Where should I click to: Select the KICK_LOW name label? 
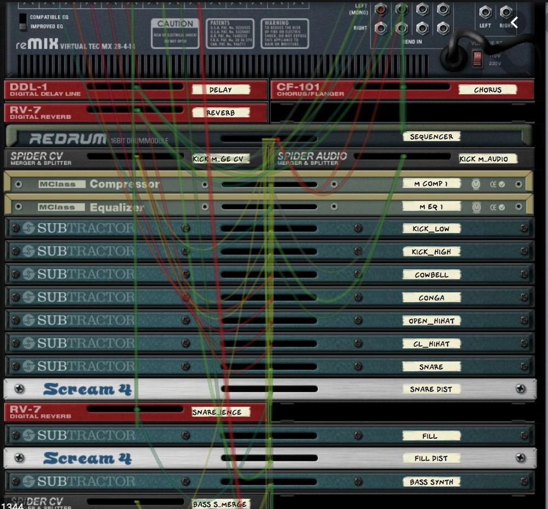pyautogui.click(x=431, y=228)
